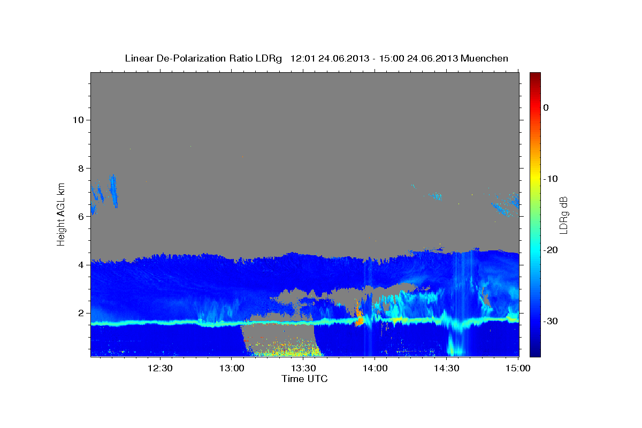Click the 12:30 time tick label
642x428 pixels.
coord(160,369)
